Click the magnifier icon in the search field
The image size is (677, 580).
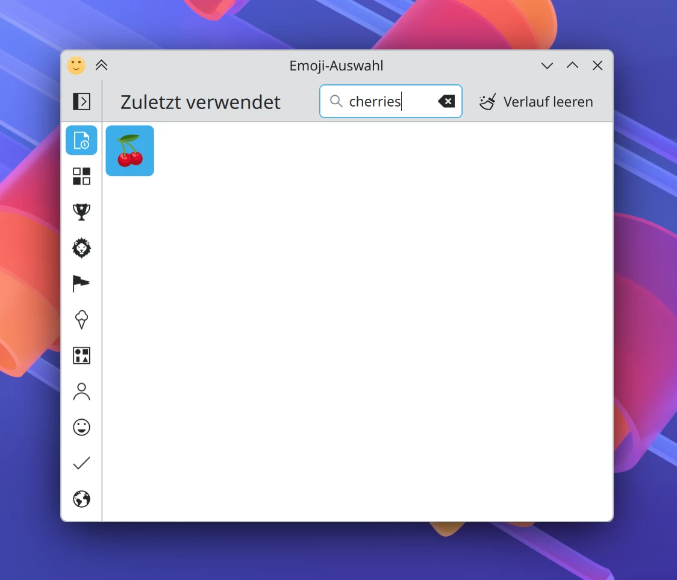(x=336, y=101)
